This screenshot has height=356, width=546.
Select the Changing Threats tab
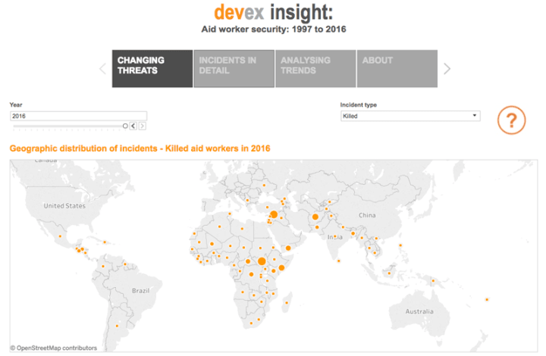(x=152, y=68)
